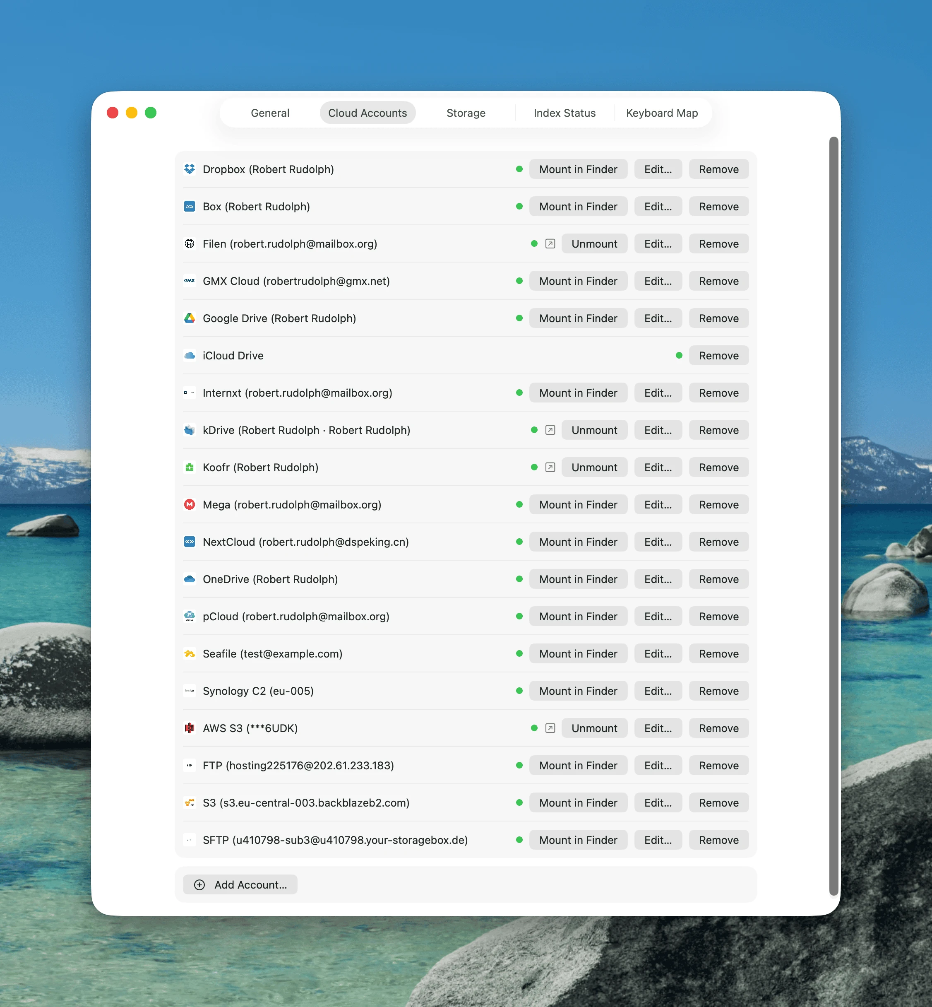Click the Filen account icon
The width and height of the screenshot is (932, 1007).
coord(190,244)
